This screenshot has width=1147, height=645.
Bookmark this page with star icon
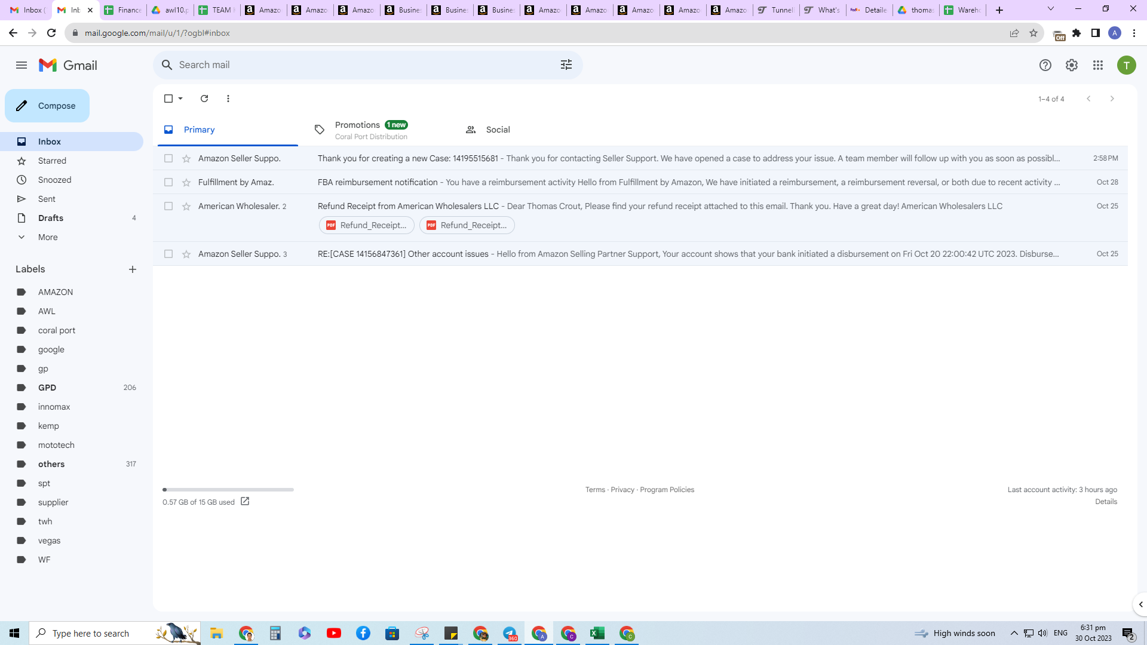point(1033,33)
